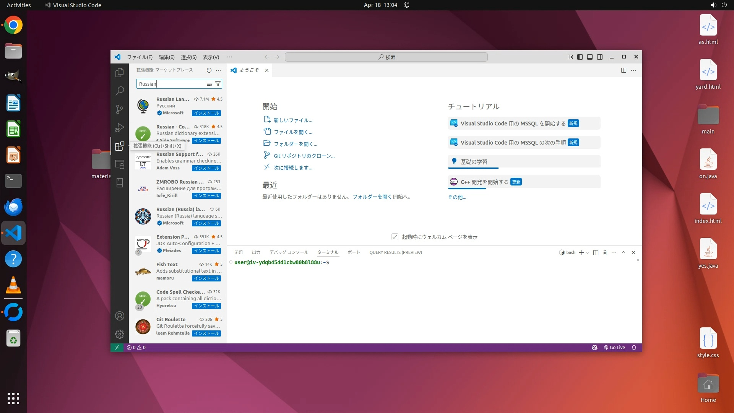Split the terminal panel
The height and width of the screenshot is (413, 734).
pos(596,252)
